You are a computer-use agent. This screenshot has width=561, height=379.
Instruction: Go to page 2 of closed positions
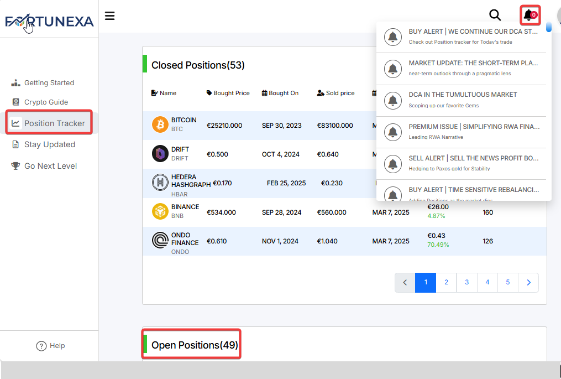(446, 283)
